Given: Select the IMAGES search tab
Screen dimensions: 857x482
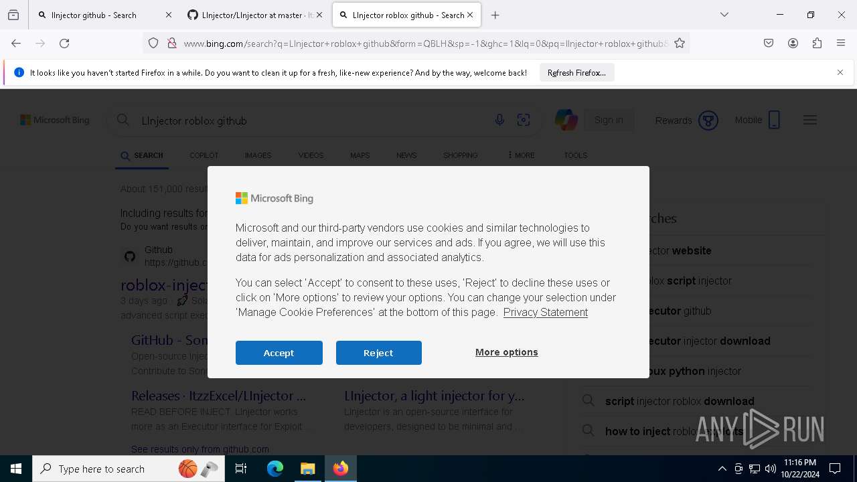Looking at the screenshot, I should pyautogui.click(x=258, y=155).
